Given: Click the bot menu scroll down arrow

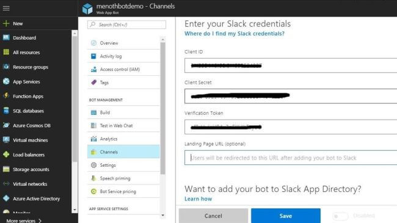Looking at the screenshot, I should [x=163, y=216].
